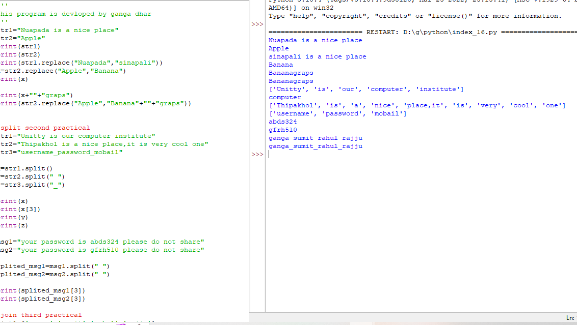Click output 'gfrh510' in the shell
The height and width of the screenshot is (325, 577).
click(282, 130)
